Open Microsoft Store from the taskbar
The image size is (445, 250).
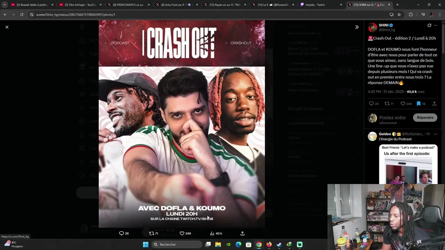[x=249, y=244]
